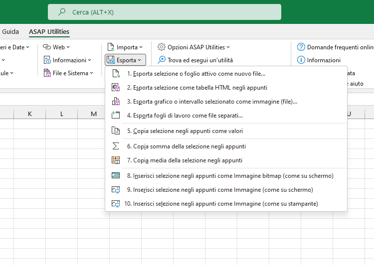374x265 pixels.
Task: Collapse the Esporta dropdown button
Action: click(x=125, y=60)
